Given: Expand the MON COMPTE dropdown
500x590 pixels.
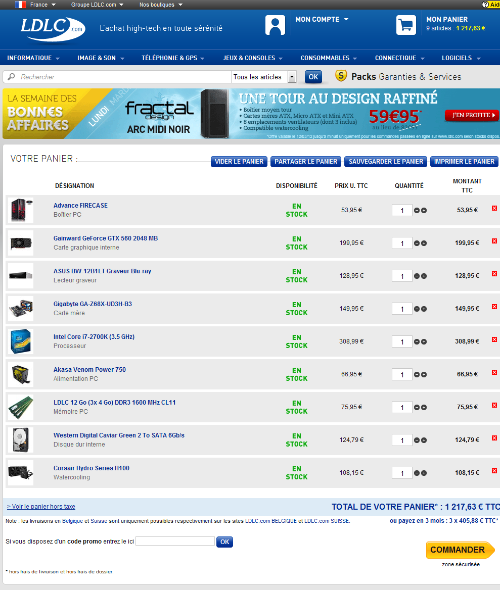Looking at the screenshot, I should click(346, 19).
